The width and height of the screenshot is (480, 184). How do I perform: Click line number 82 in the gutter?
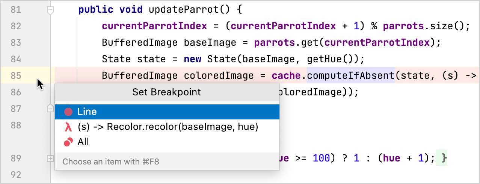16,26
